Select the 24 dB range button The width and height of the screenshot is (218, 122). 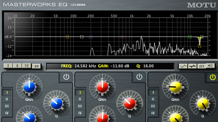pos(36,66)
